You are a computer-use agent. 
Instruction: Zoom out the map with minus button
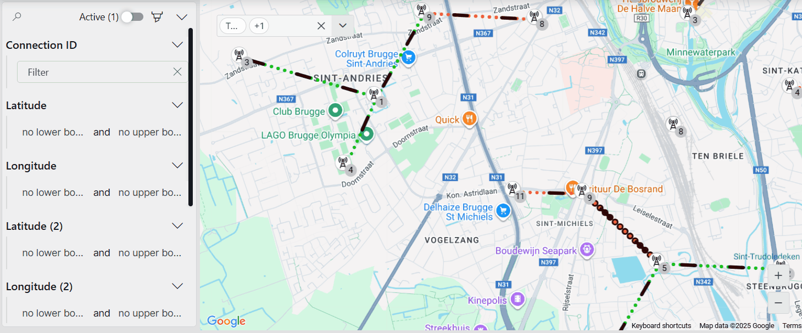[x=778, y=303]
